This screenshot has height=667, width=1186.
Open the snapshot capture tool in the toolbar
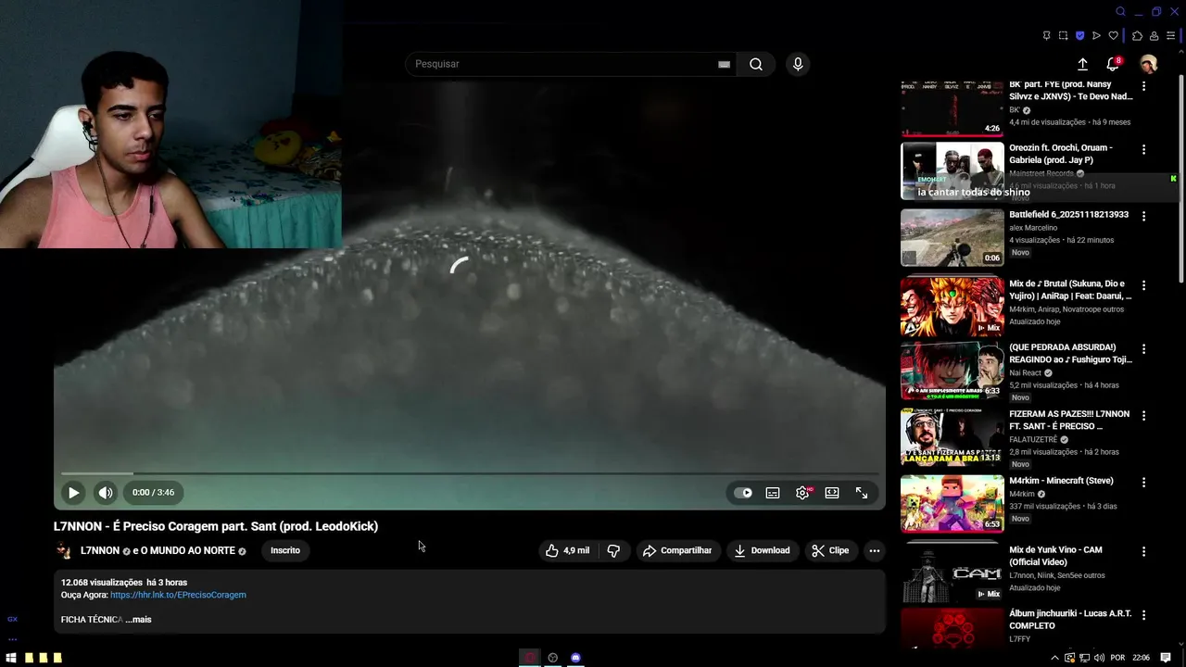click(1063, 36)
